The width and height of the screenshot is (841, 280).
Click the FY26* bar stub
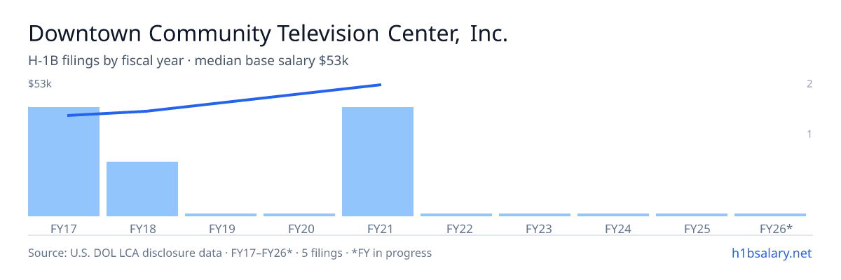[x=770, y=215]
